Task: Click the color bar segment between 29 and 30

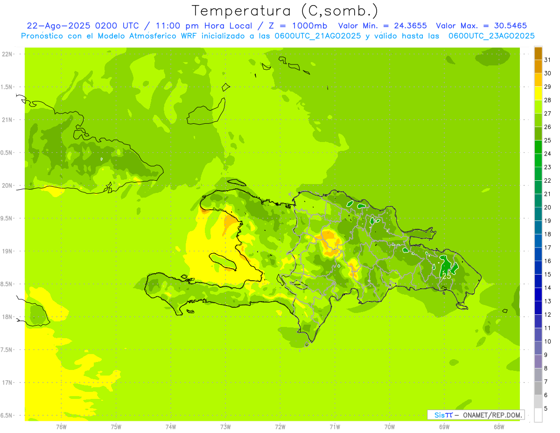Action: coord(538,80)
